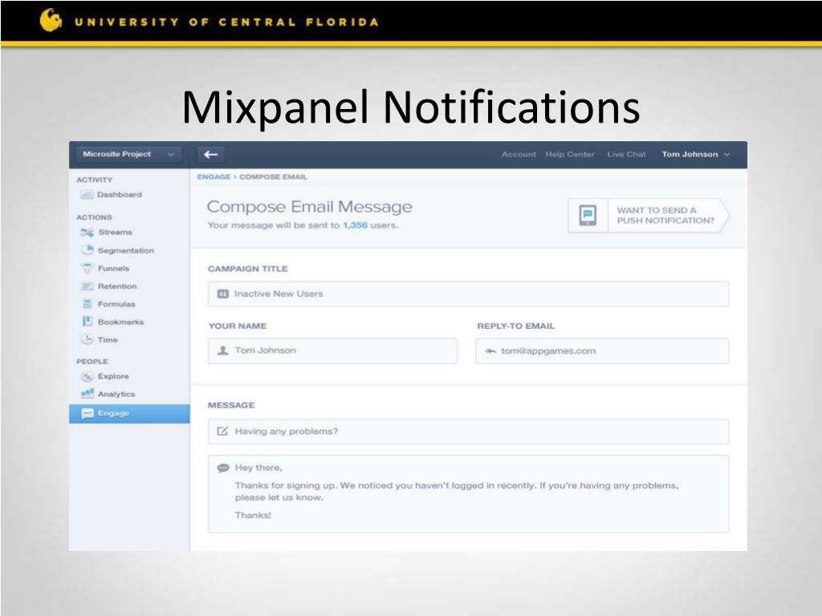This screenshot has height=616, width=822.
Task: Click the PEOPLE section label
Action: [x=92, y=362]
